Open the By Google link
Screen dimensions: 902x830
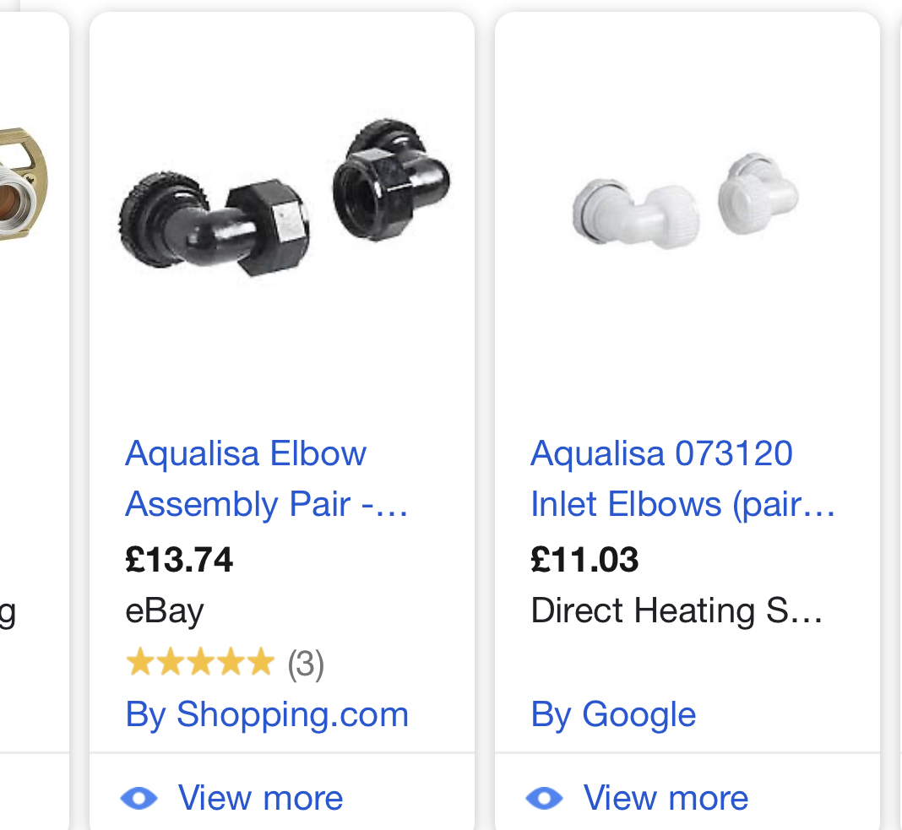tap(613, 714)
